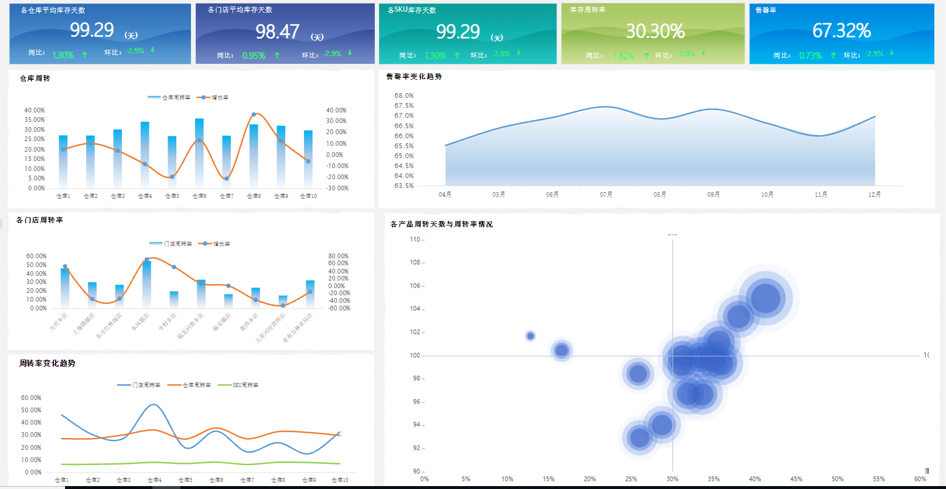The height and width of the screenshot is (489, 946).
Task: Toggle 仓库周转率 legend in 仓库周转 chart
Action: (169, 97)
